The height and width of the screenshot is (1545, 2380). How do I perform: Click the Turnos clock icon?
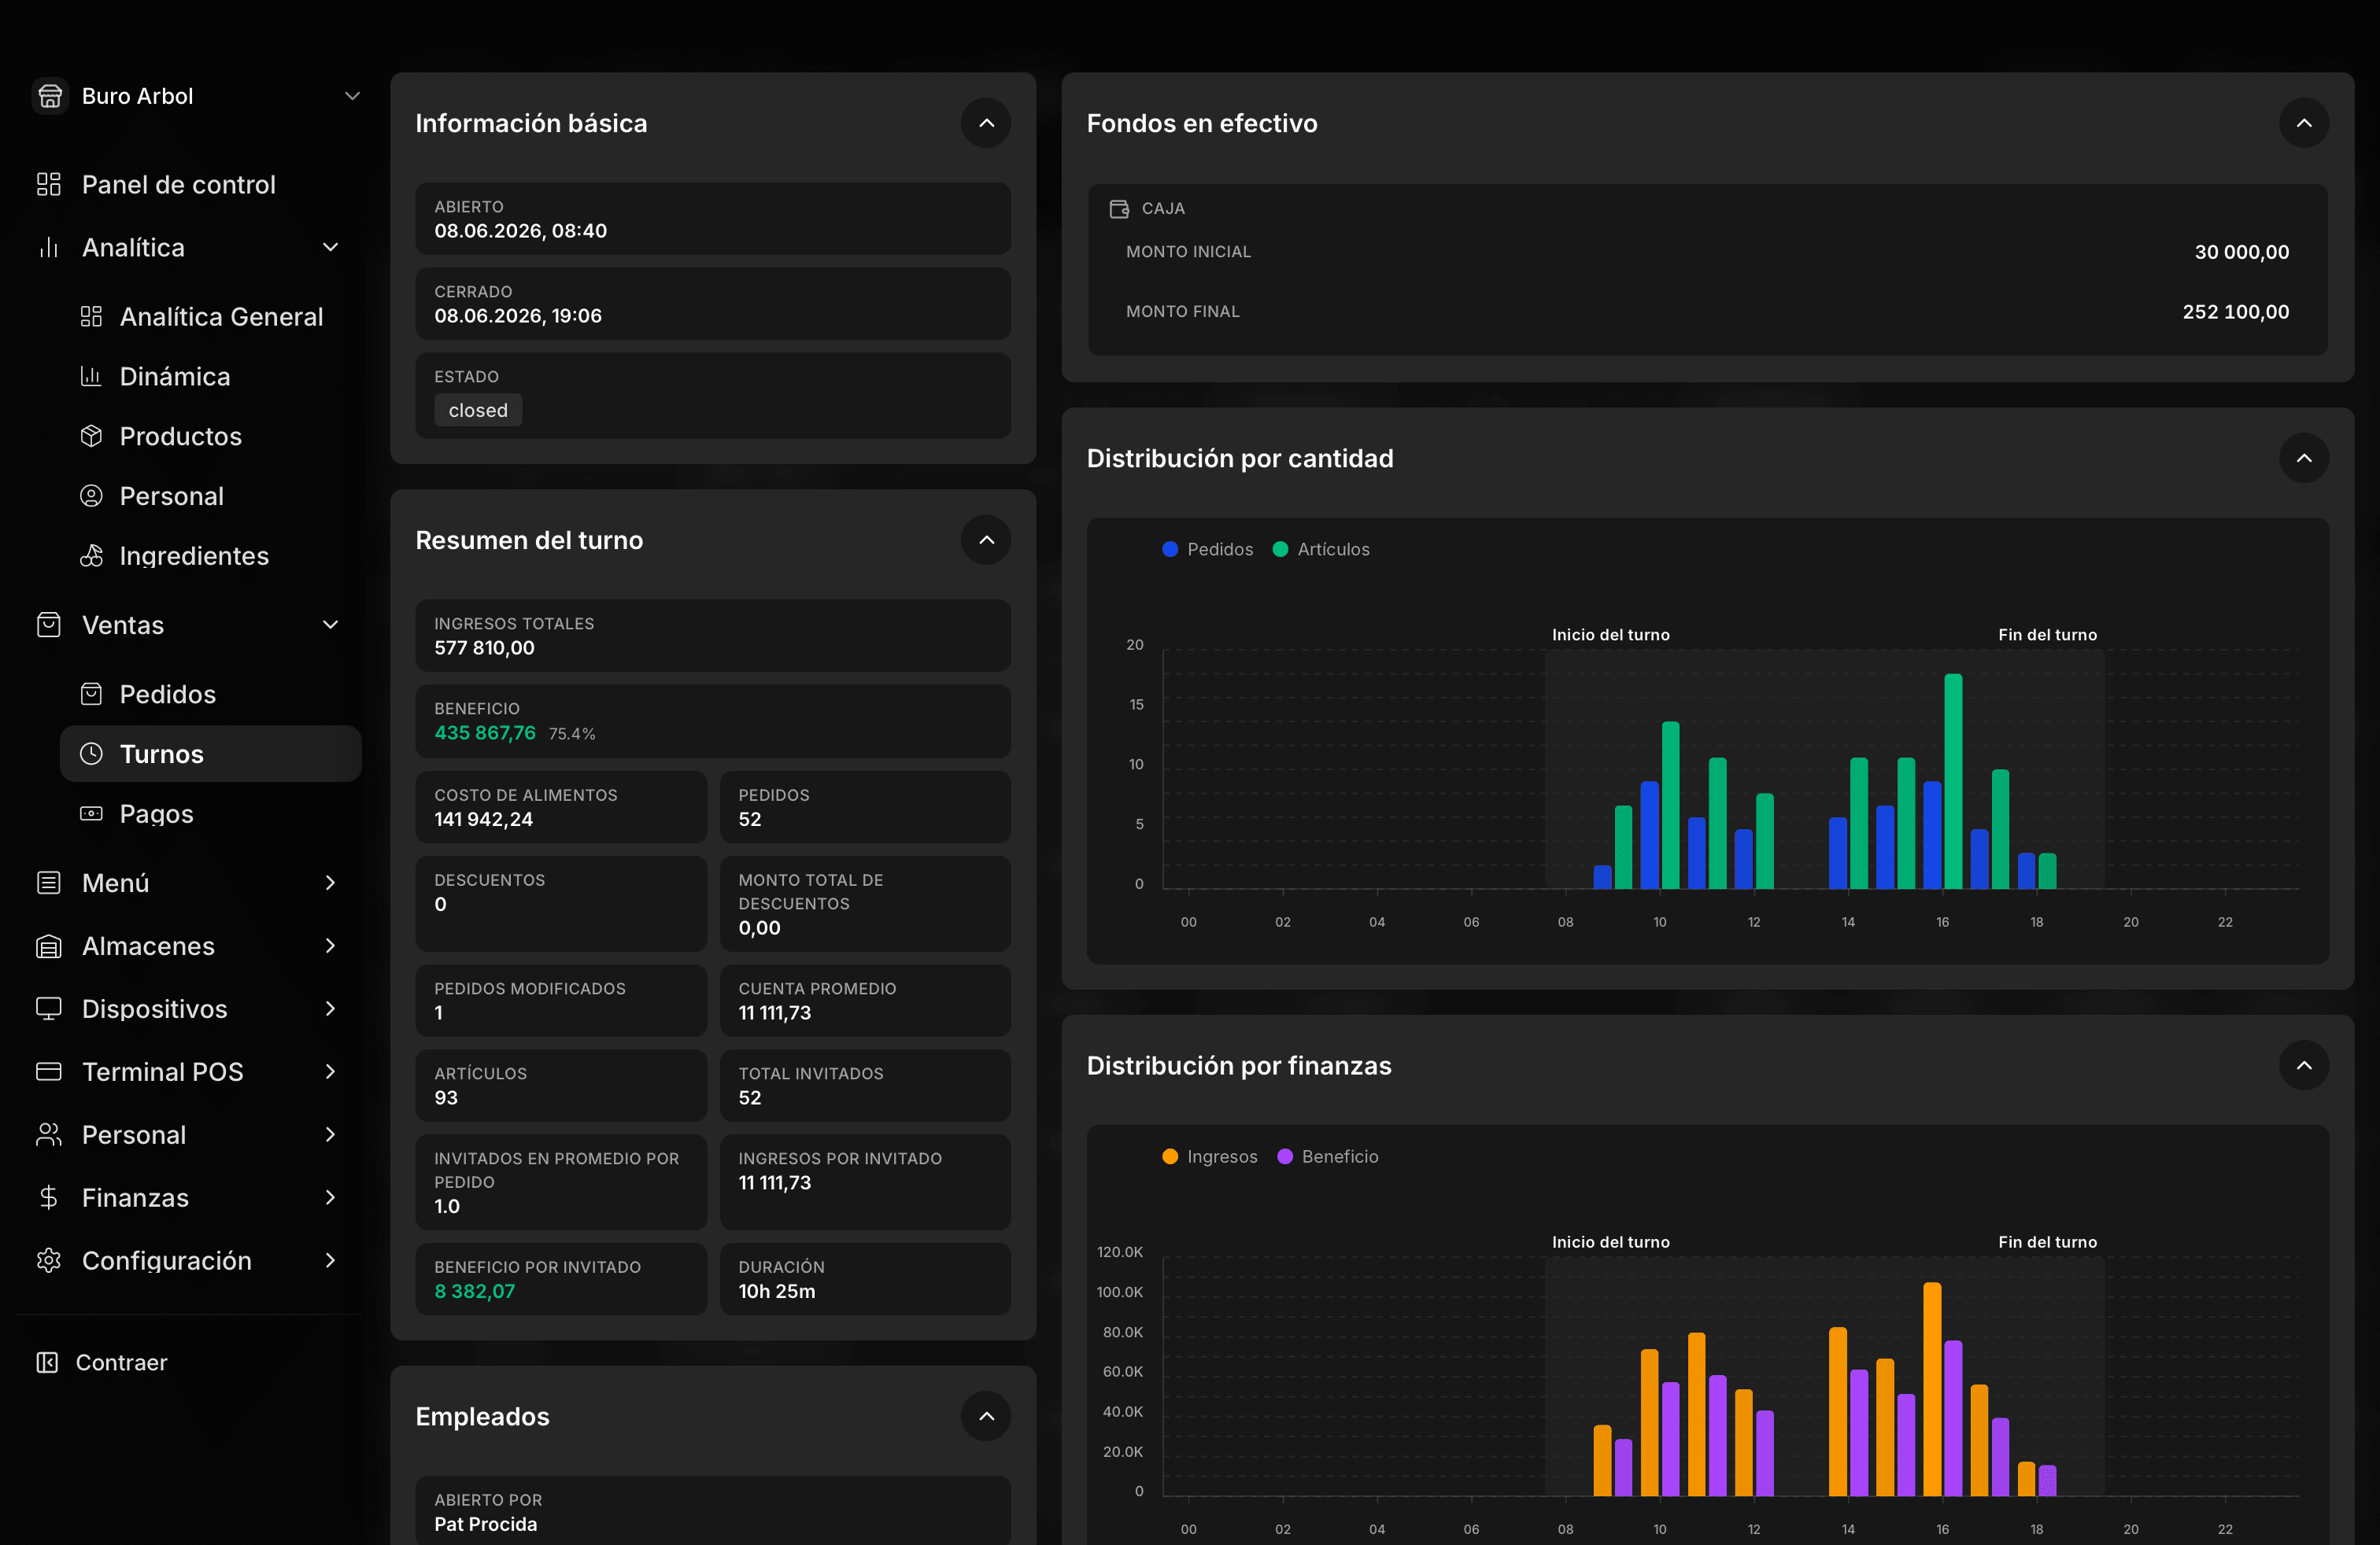click(x=91, y=754)
